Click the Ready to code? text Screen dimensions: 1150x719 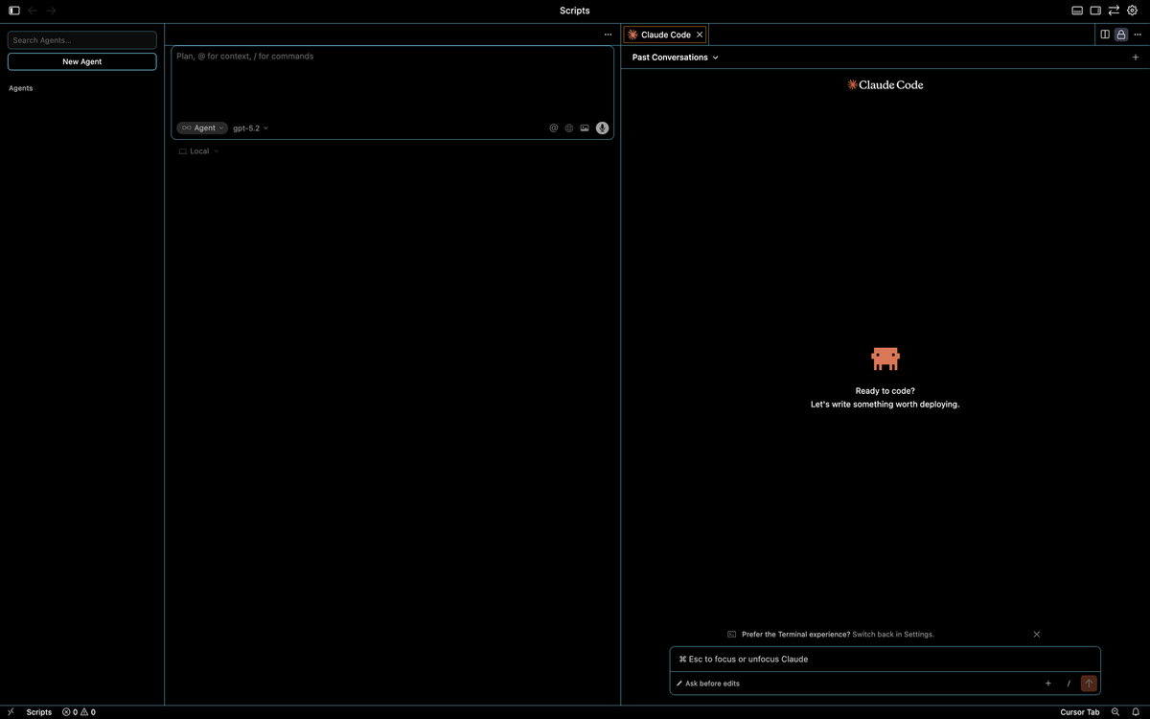click(x=885, y=391)
